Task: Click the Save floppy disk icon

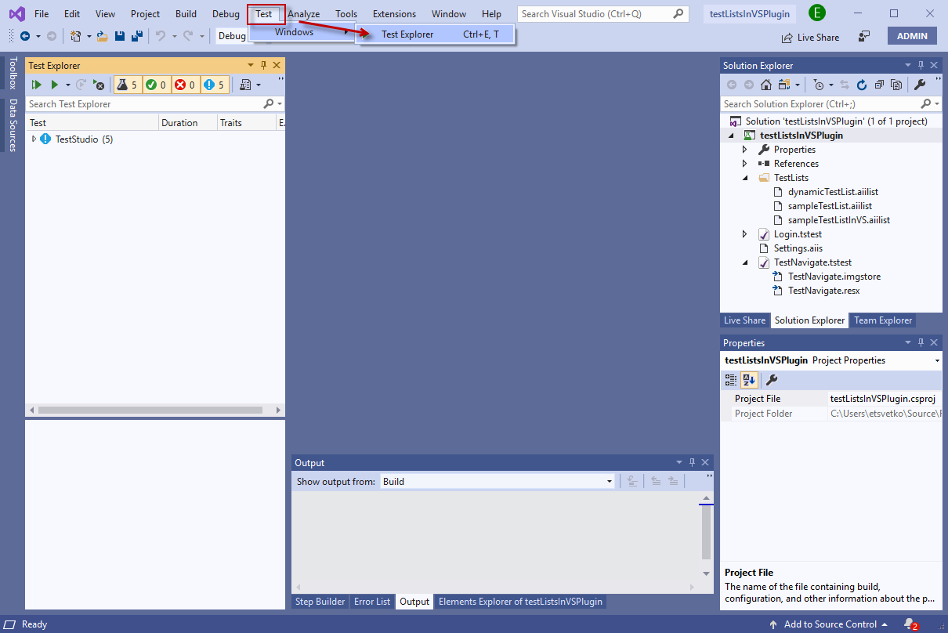Action: click(x=120, y=36)
